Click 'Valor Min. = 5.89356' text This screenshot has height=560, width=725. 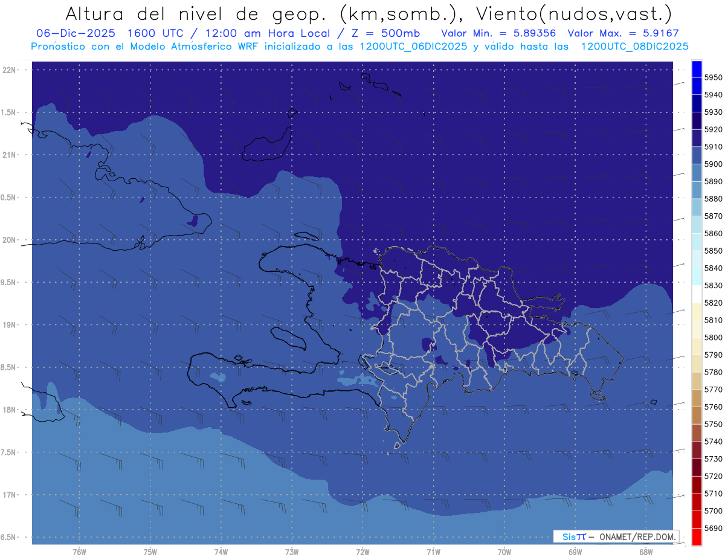click(x=498, y=34)
